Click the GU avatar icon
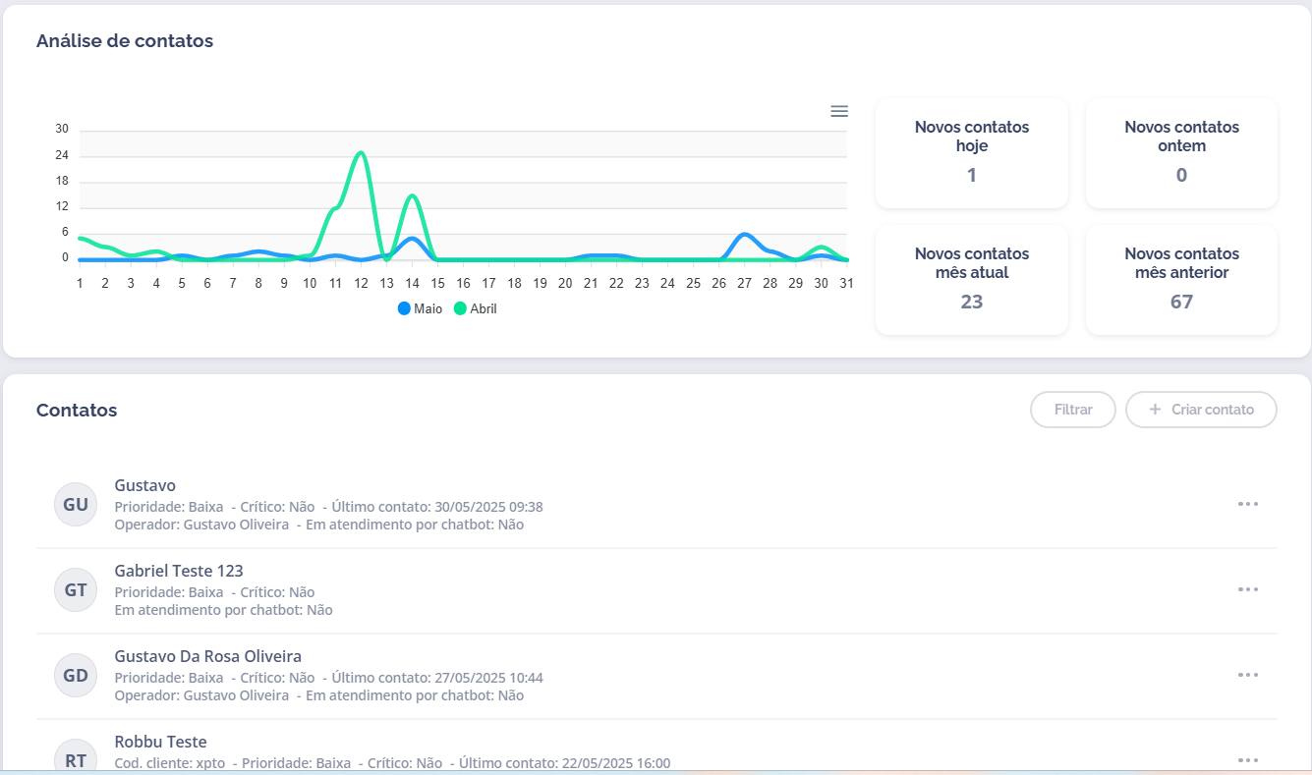 point(76,505)
